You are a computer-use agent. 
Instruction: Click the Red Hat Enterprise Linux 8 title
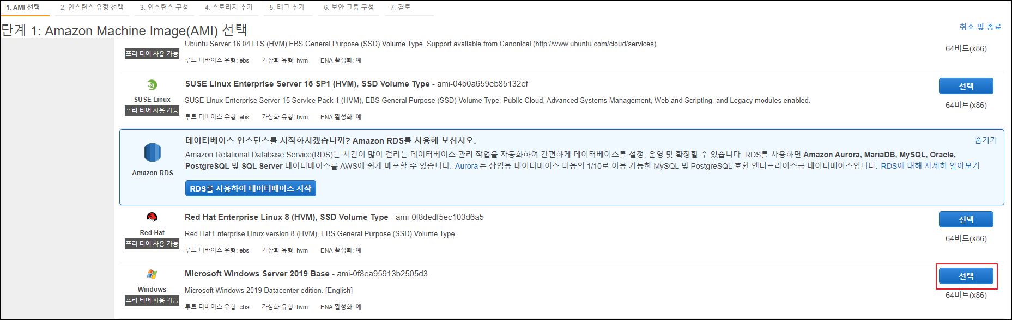287,217
